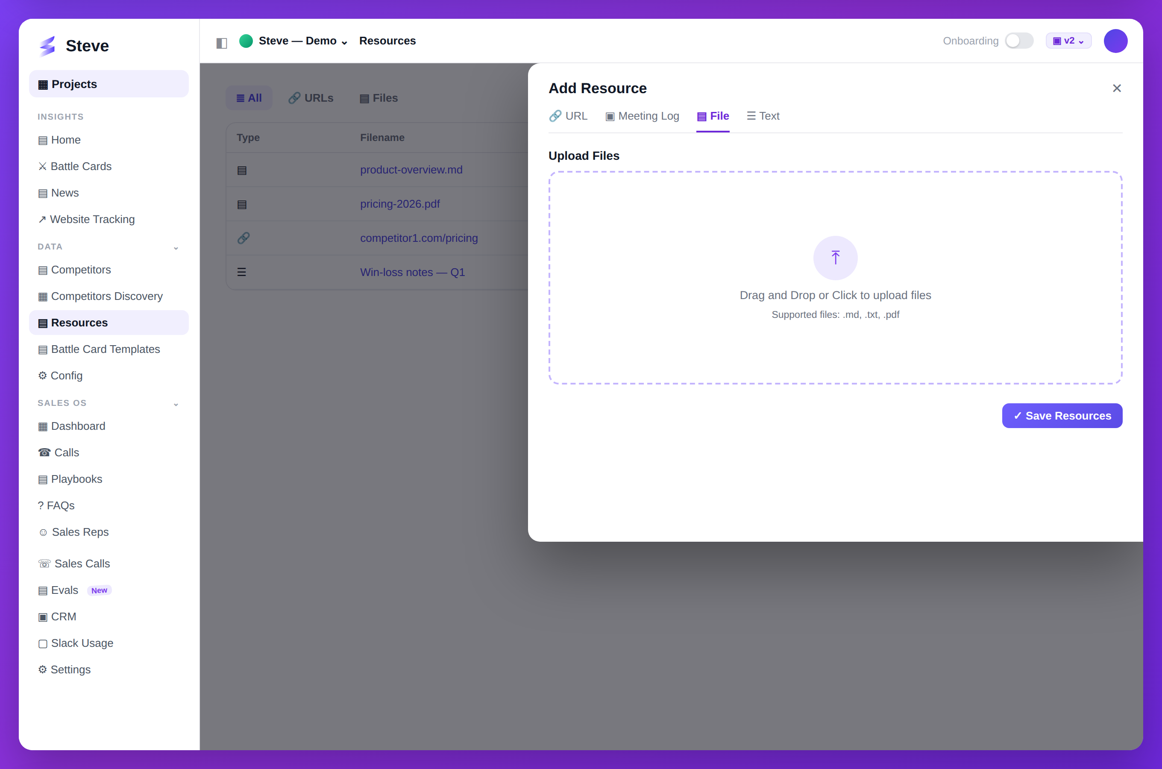Select the File tab in Add Resource
Viewport: 1162px width, 769px height.
(x=713, y=116)
